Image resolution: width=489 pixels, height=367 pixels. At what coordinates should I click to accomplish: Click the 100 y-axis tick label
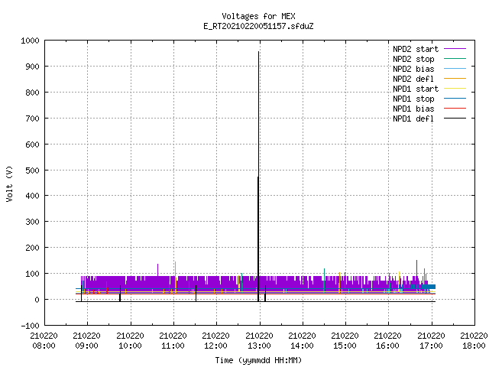click(32, 274)
